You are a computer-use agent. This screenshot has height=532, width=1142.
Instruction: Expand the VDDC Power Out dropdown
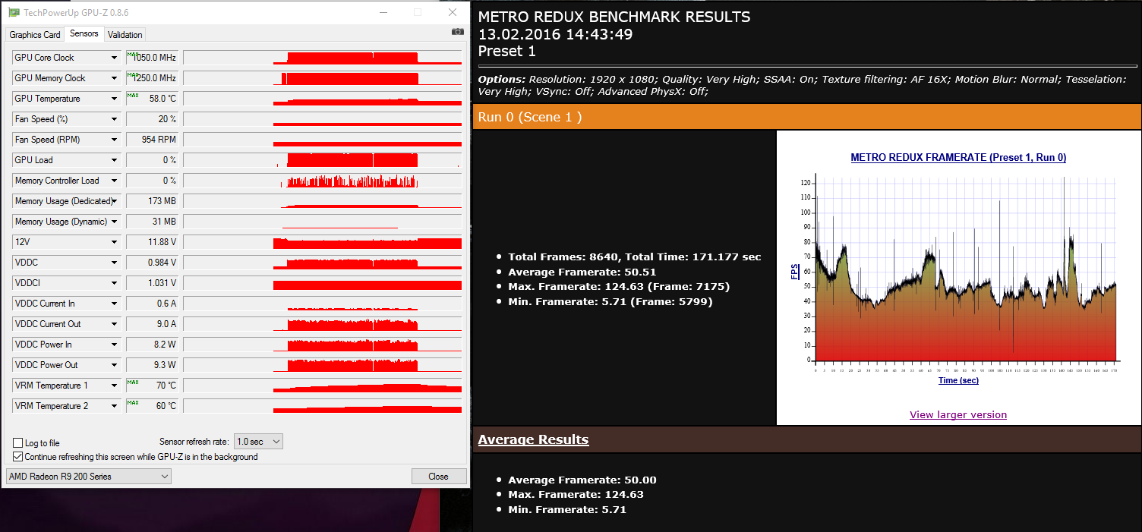[115, 365]
